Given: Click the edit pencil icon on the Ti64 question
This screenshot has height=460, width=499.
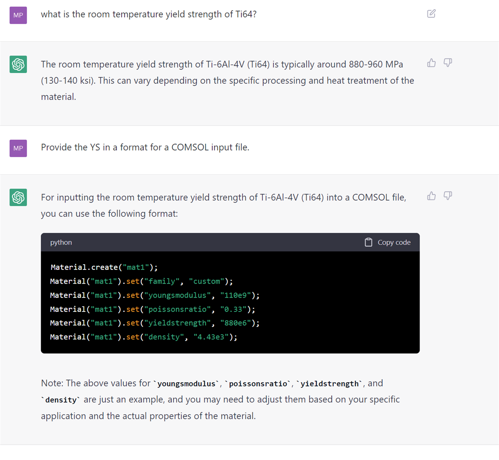Looking at the screenshot, I should pos(431,14).
